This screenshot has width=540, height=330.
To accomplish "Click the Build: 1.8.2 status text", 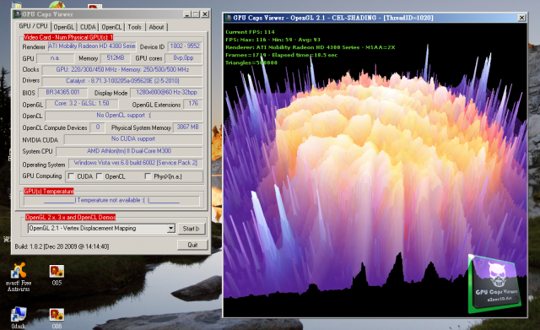I will pos(62,246).
